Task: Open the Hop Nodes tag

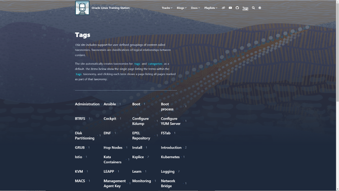Action: tap(113, 147)
